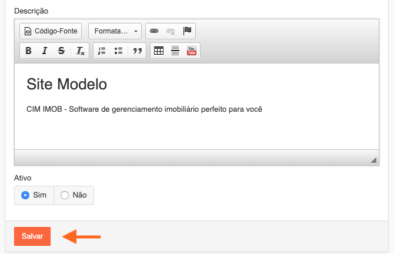Viewport: 394px width, 254px height.
Task: Click the remove formatting icon
Action: (x=80, y=51)
